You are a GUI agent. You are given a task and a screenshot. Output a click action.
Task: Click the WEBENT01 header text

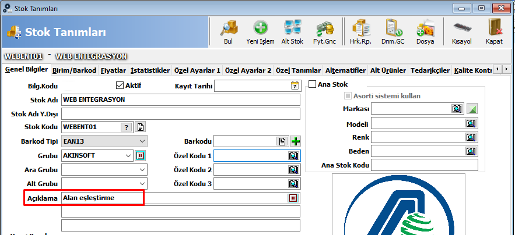pos(23,56)
